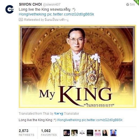Click the #longlivetheking hashtag in the tweet

[x=32, y=14]
